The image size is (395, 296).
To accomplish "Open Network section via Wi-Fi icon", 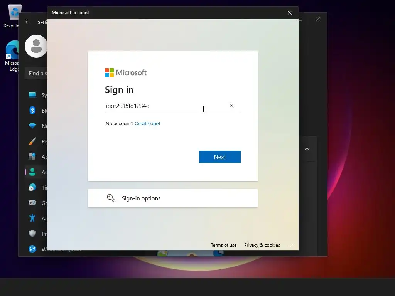I will (32, 126).
